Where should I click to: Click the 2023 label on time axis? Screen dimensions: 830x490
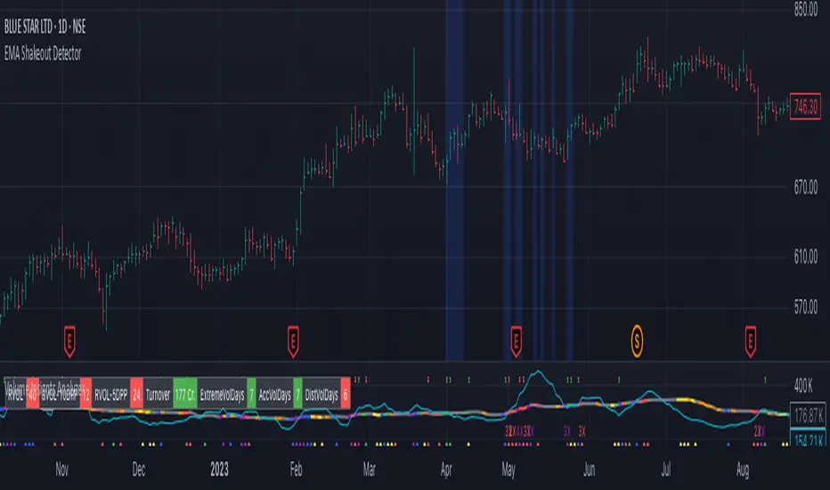219,470
